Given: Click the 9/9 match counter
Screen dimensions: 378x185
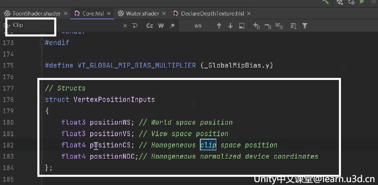Looking at the screenshot, I should click(198, 26).
